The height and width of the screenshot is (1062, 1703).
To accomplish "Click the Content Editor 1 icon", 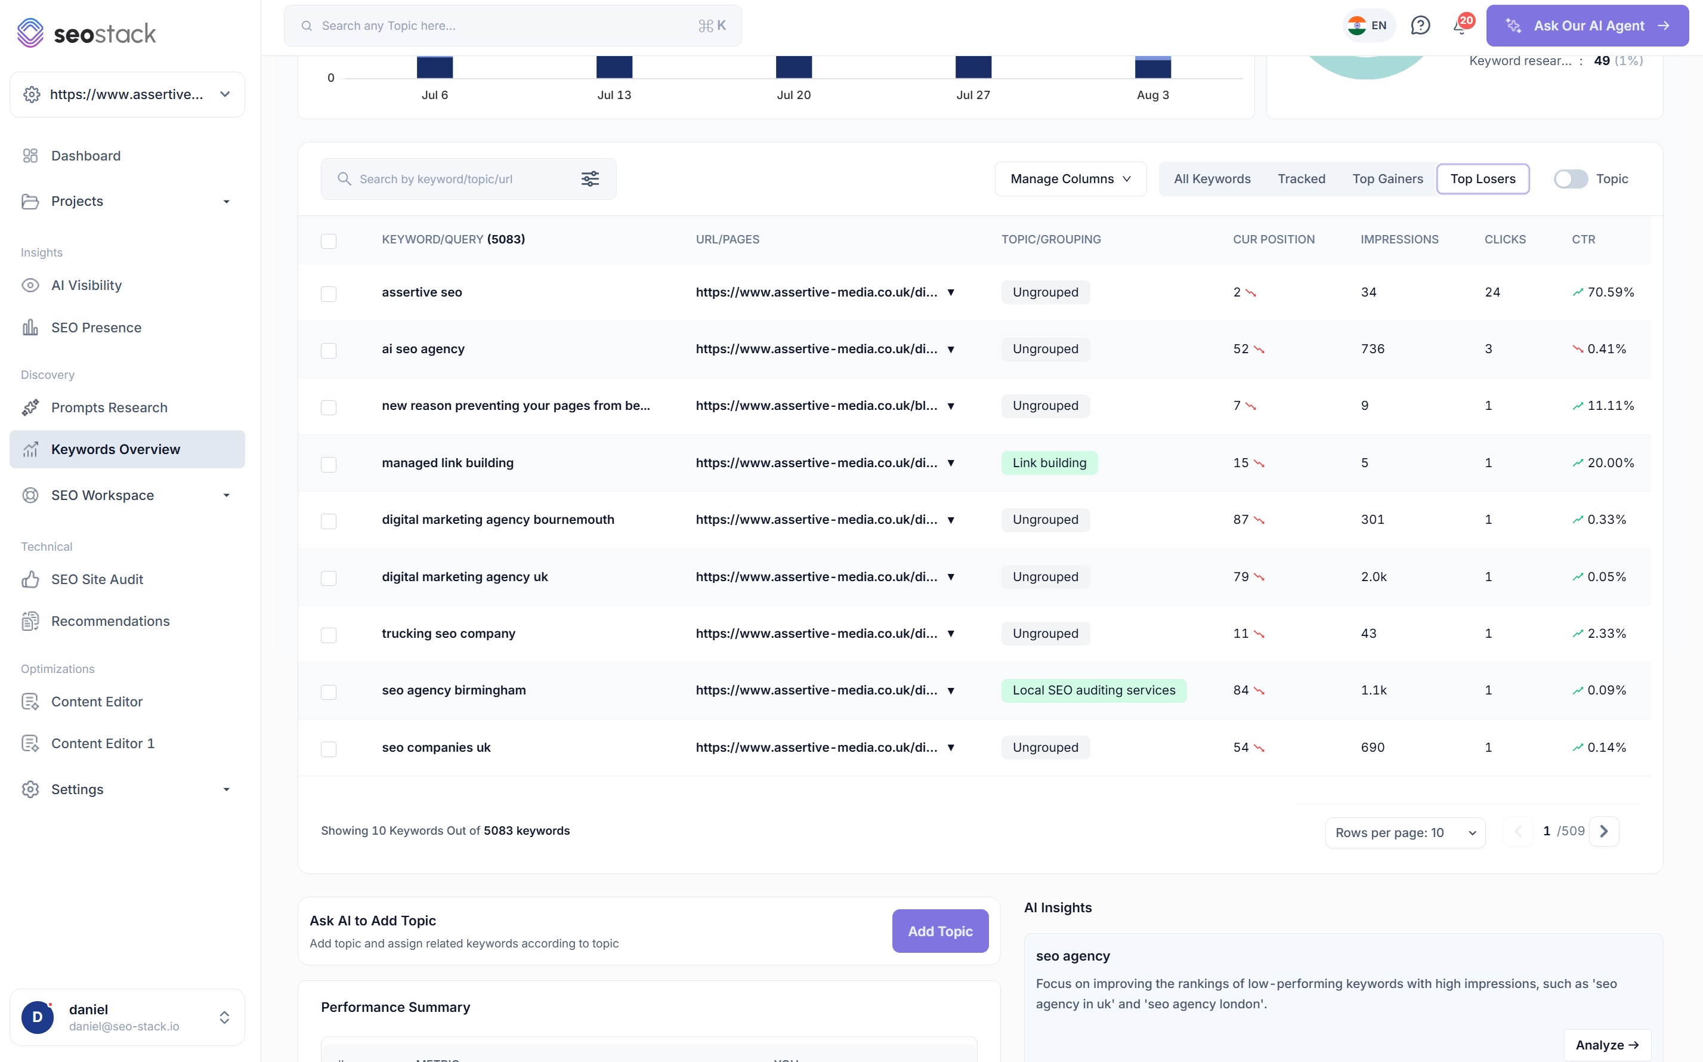I will tap(30, 743).
